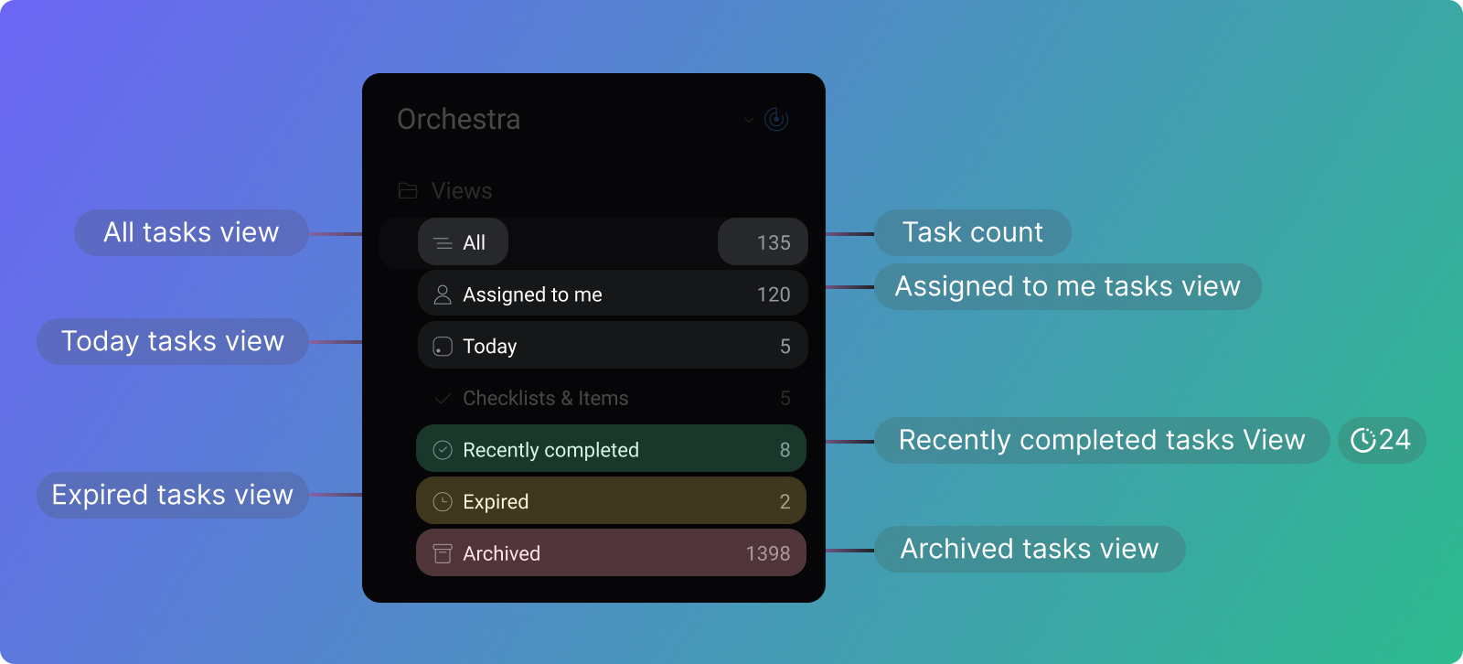The height and width of the screenshot is (664, 1463).
Task: Open the Assigned to me view
Action: tap(612, 295)
